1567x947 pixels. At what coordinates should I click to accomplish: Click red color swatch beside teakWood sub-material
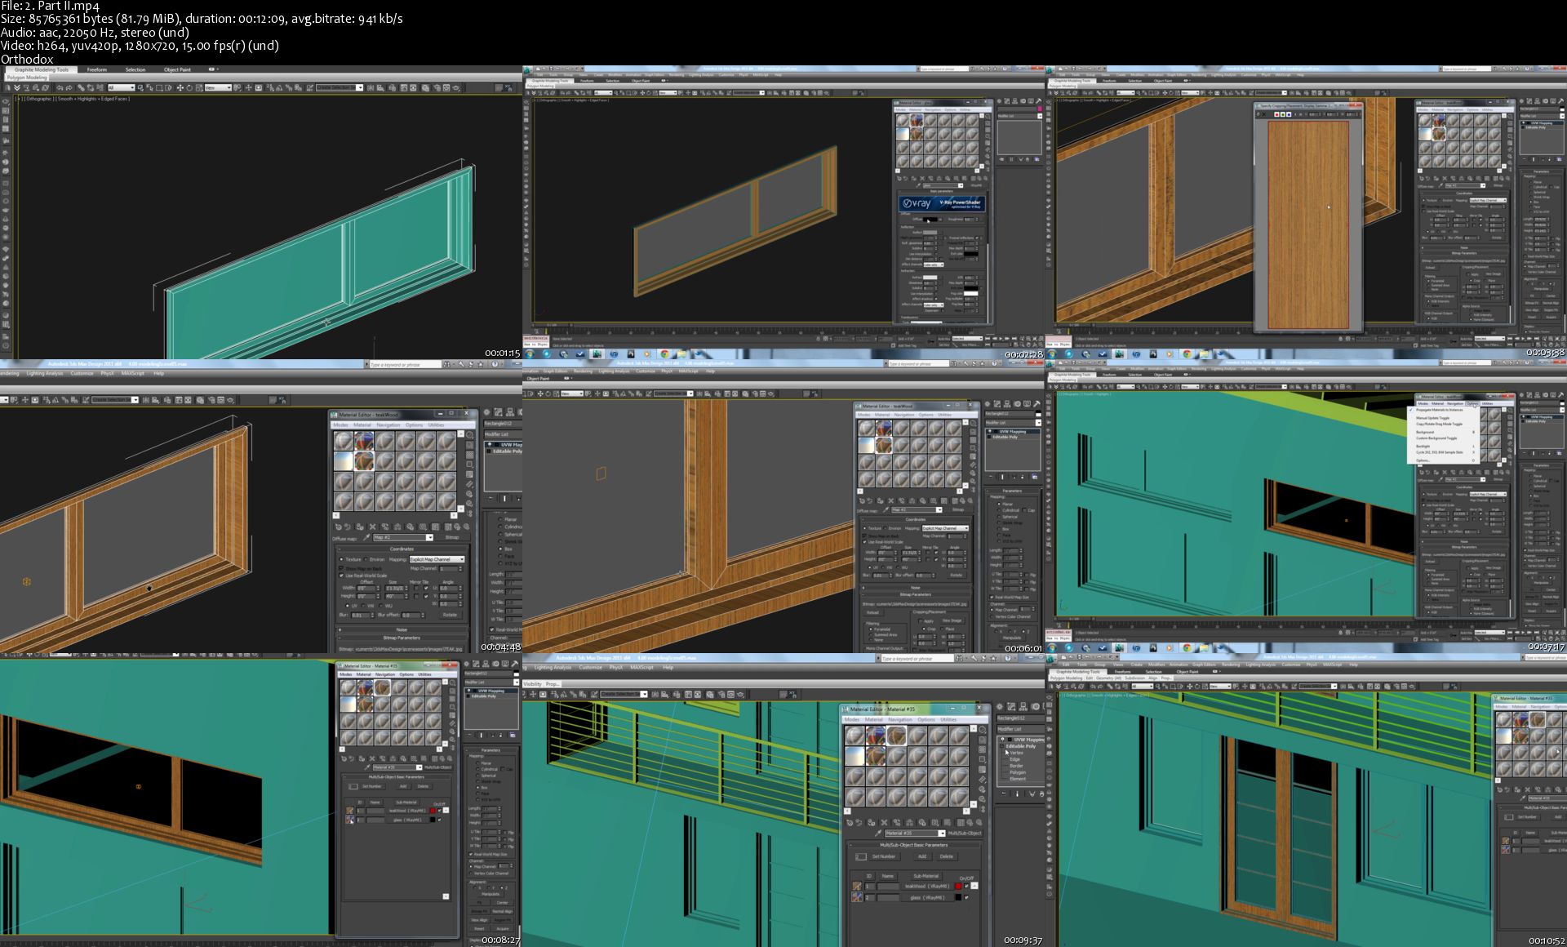[x=958, y=886]
